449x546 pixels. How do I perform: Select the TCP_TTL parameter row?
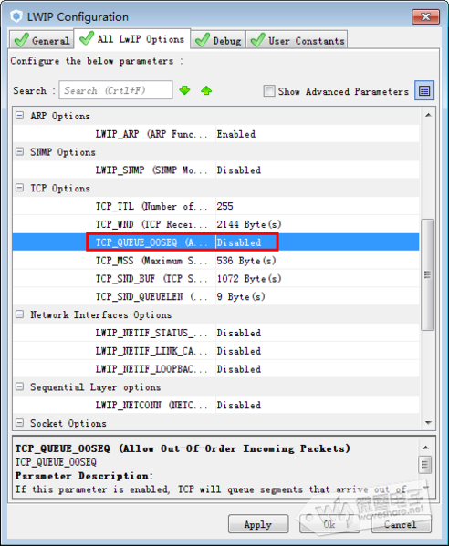point(216,206)
